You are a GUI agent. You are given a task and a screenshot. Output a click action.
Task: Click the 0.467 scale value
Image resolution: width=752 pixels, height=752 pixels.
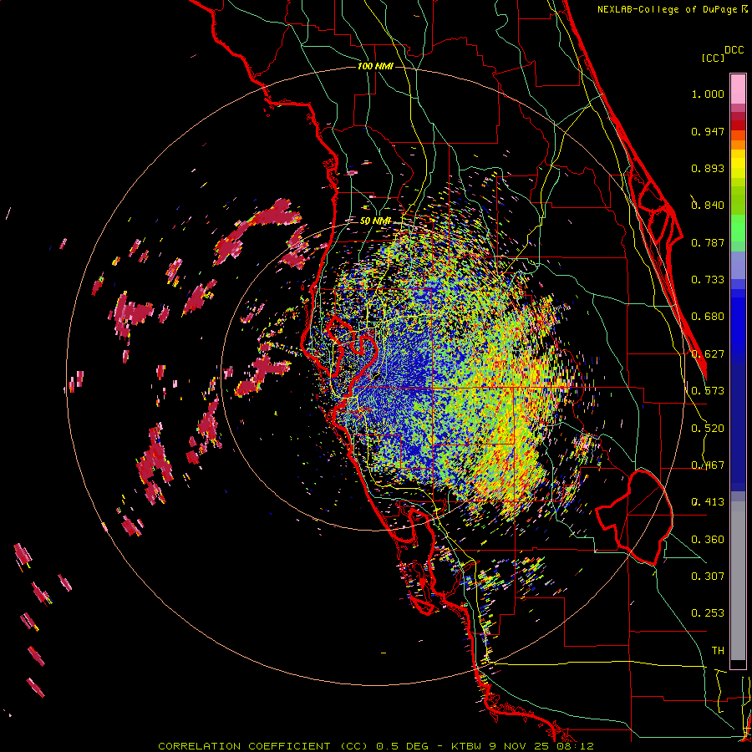(x=708, y=465)
